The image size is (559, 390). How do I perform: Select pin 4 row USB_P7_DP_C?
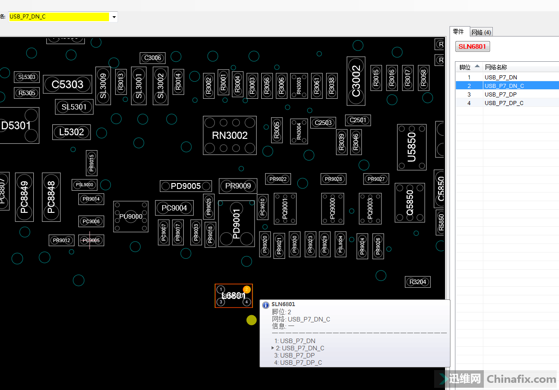coord(504,103)
